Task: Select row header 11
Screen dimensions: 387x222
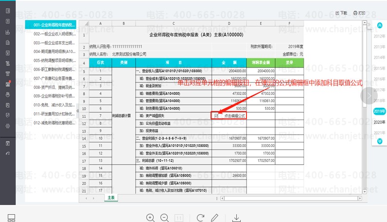Action: (84, 116)
